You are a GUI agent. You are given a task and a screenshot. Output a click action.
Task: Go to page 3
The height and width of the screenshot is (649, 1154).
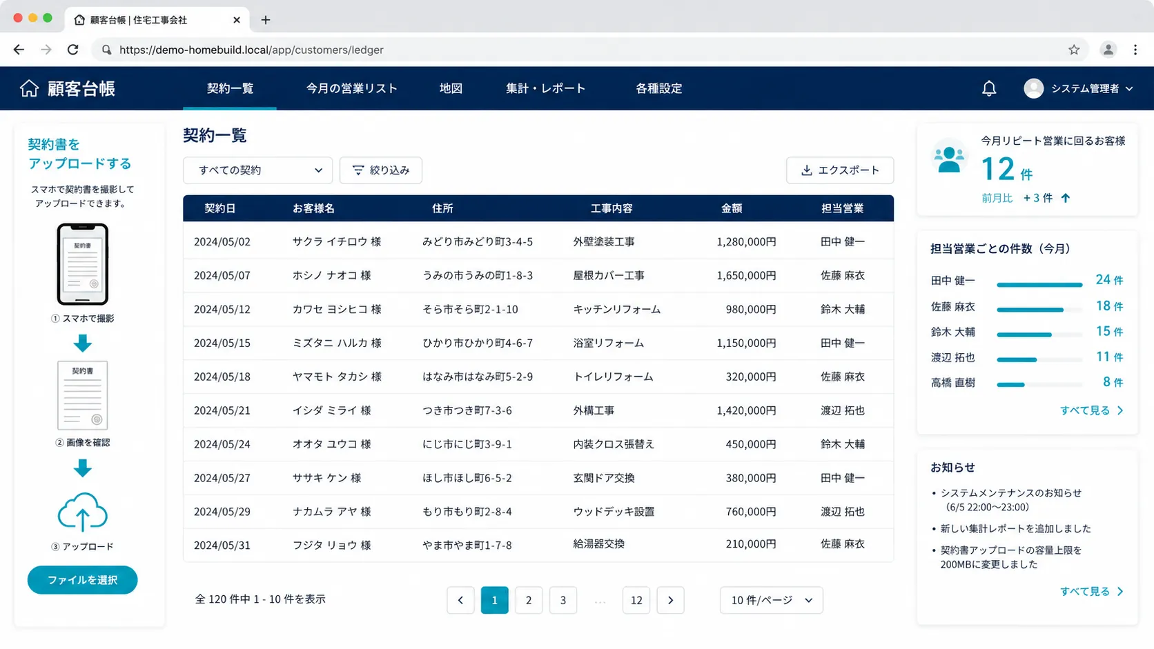[563, 600]
